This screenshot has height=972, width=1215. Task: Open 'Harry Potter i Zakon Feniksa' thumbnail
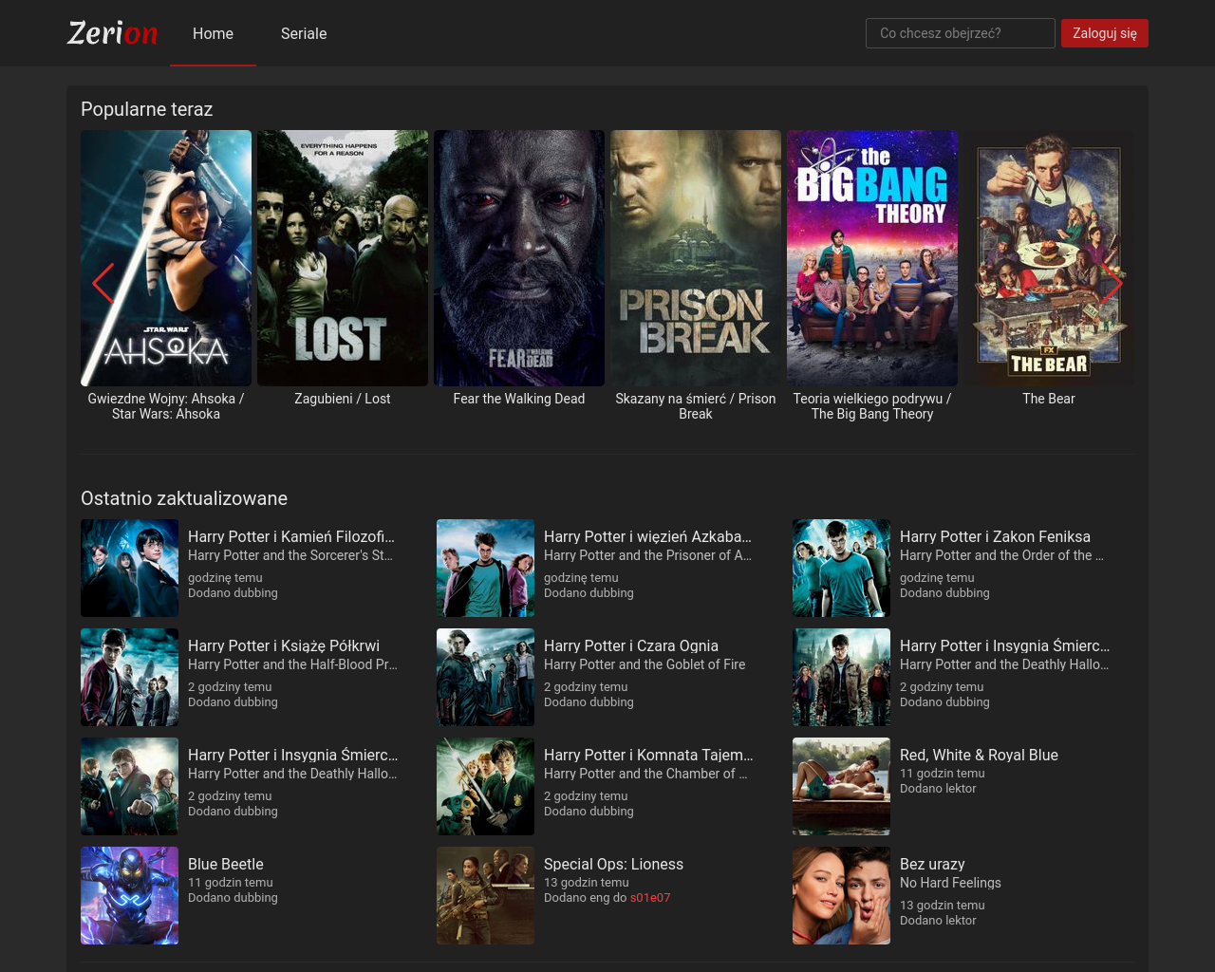[x=841, y=568]
